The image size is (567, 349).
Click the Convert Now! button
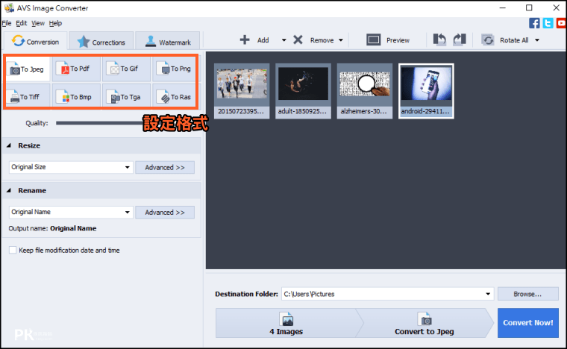[x=528, y=323]
